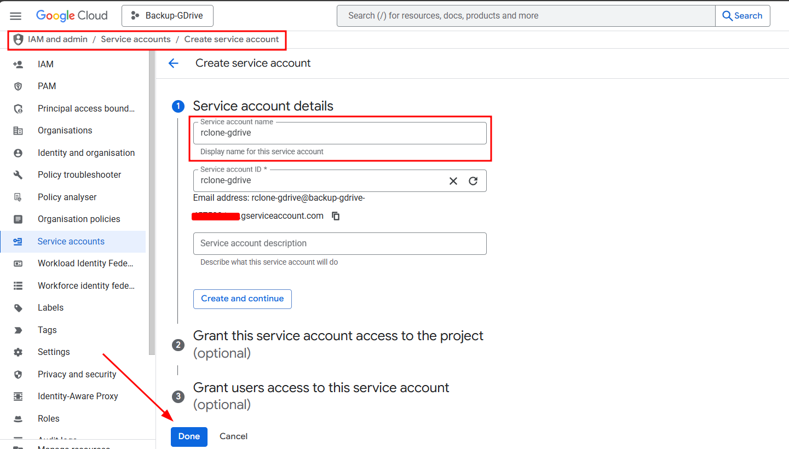The image size is (789, 449).
Task: Click the back arrow to exit creation
Action: coord(174,63)
